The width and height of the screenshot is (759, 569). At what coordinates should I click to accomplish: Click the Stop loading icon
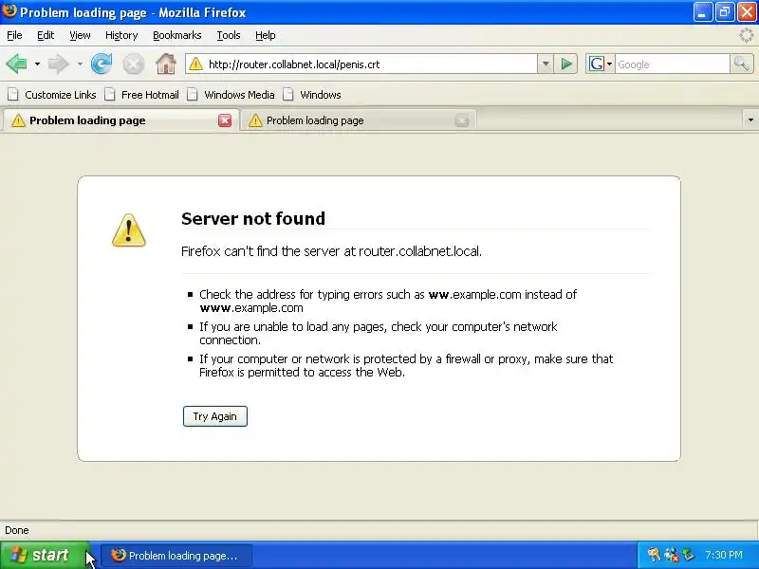[134, 64]
